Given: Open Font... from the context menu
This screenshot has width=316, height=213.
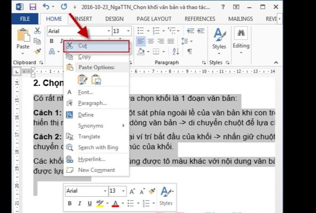Looking at the screenshot, I should point(96,92).
